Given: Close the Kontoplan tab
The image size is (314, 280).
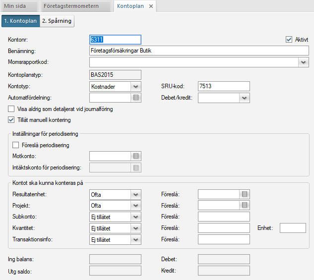Looking at the screenshot, I should pos(151,6).
